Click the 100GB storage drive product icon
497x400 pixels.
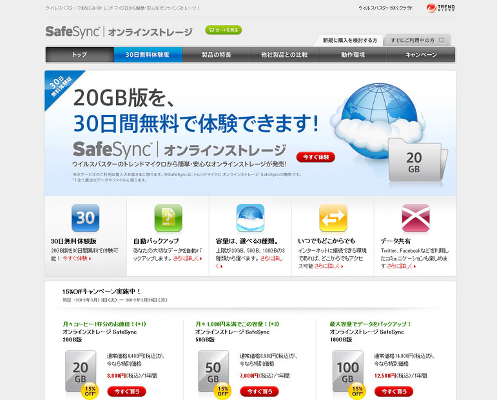(x=347, y=370)
